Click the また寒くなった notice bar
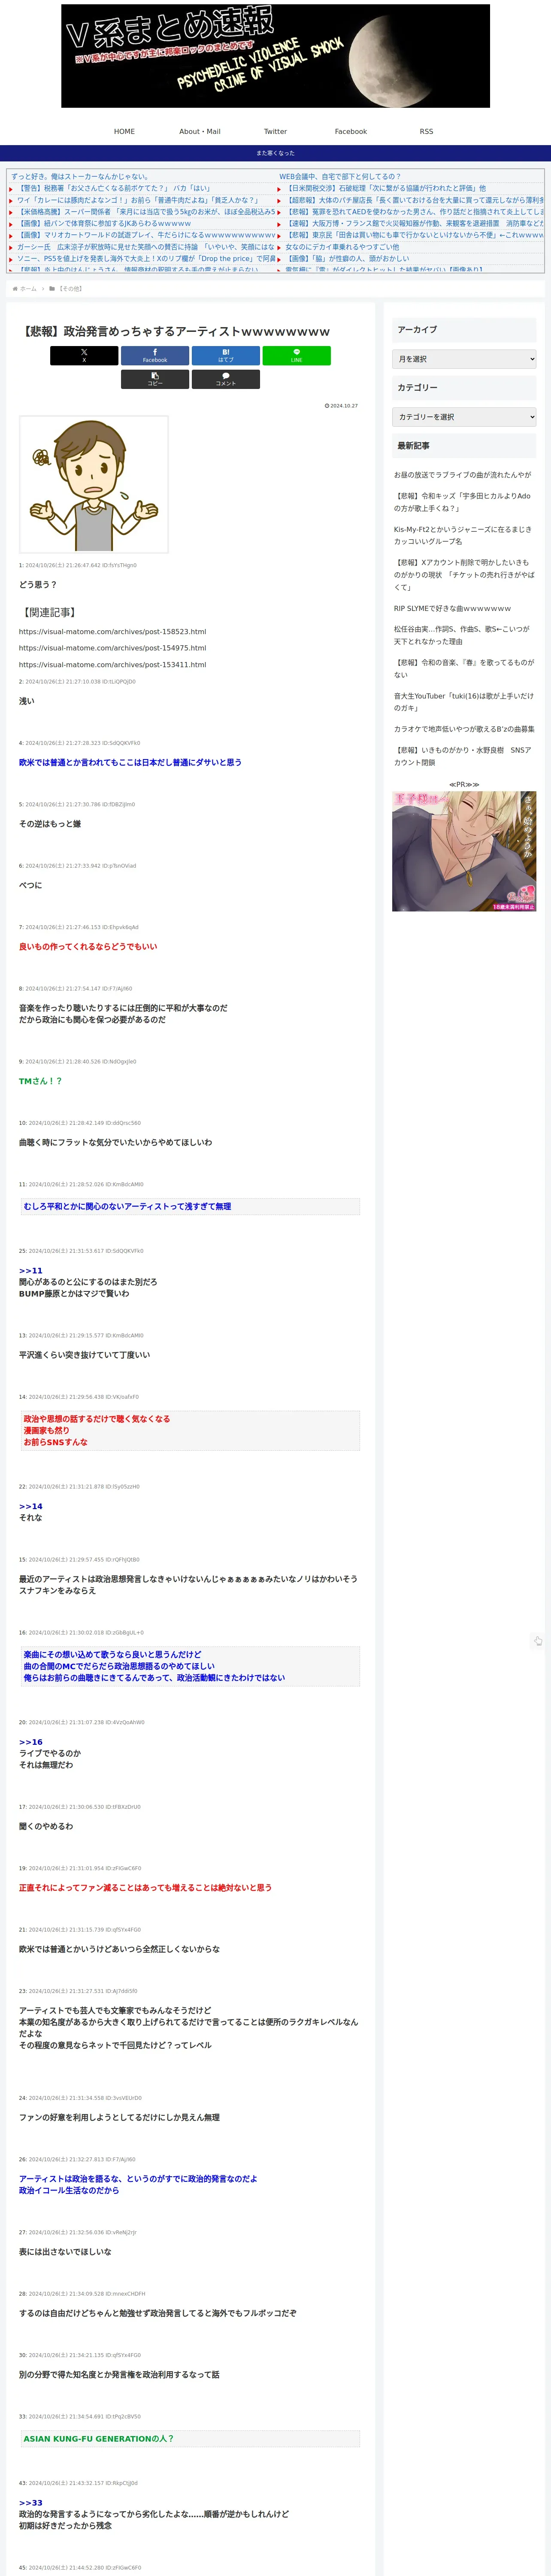Image resolution: width=551 pixels, height=2576 pixels. click(275, 153)
